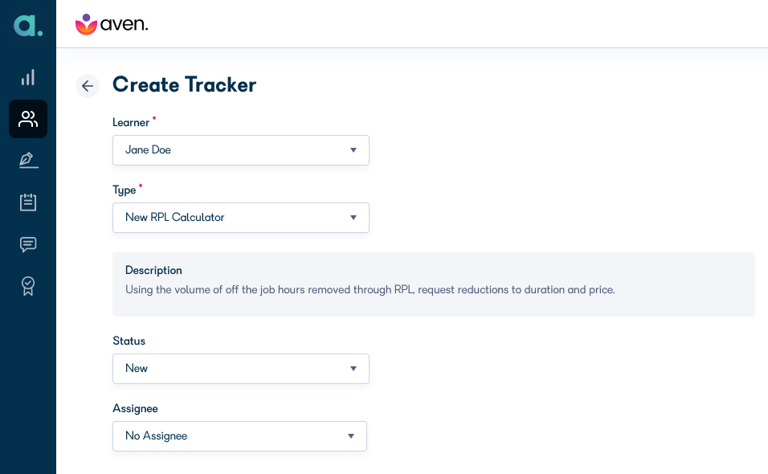
Task: Open the Status dropdown showing New
Action: pos(240,368)
